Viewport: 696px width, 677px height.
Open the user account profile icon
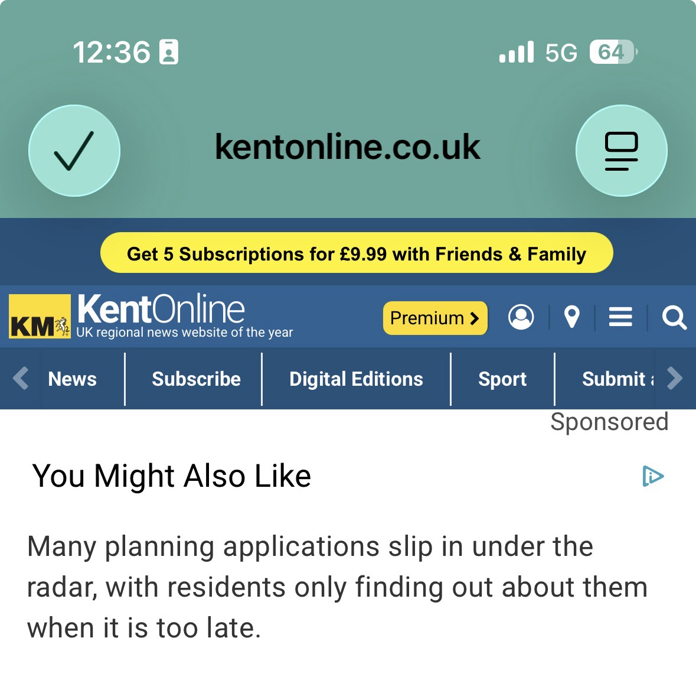(521, 317)
